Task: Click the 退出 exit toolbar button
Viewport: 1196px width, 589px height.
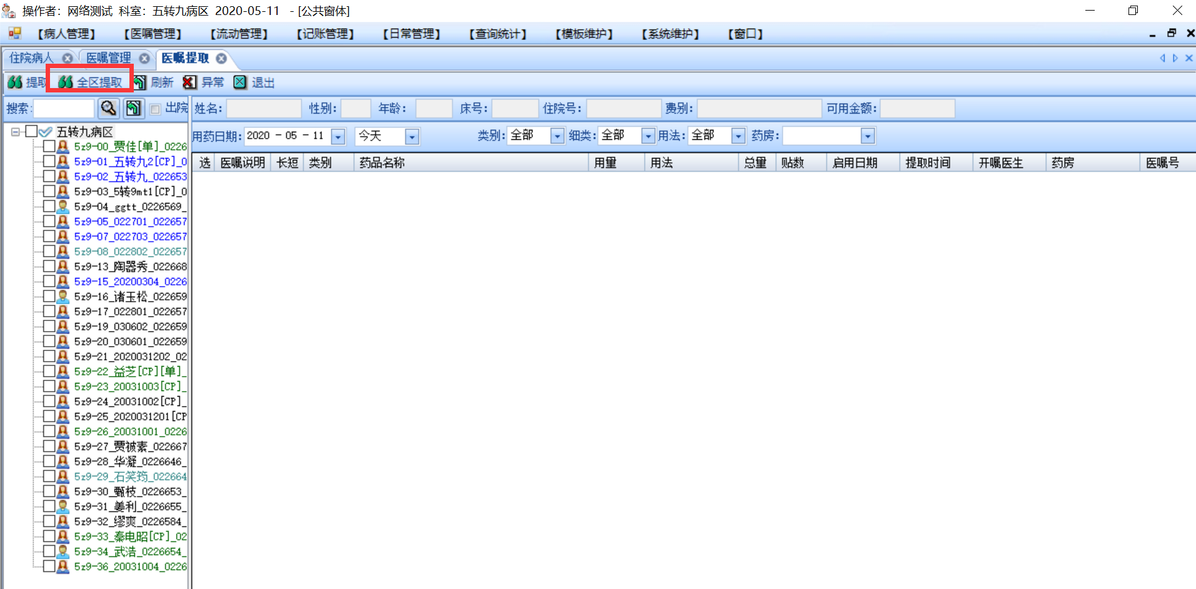Action: 254,82
